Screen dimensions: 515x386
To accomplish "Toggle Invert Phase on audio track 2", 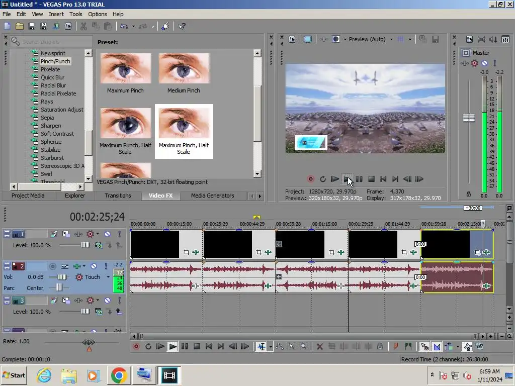I will [x=65, y=266].
